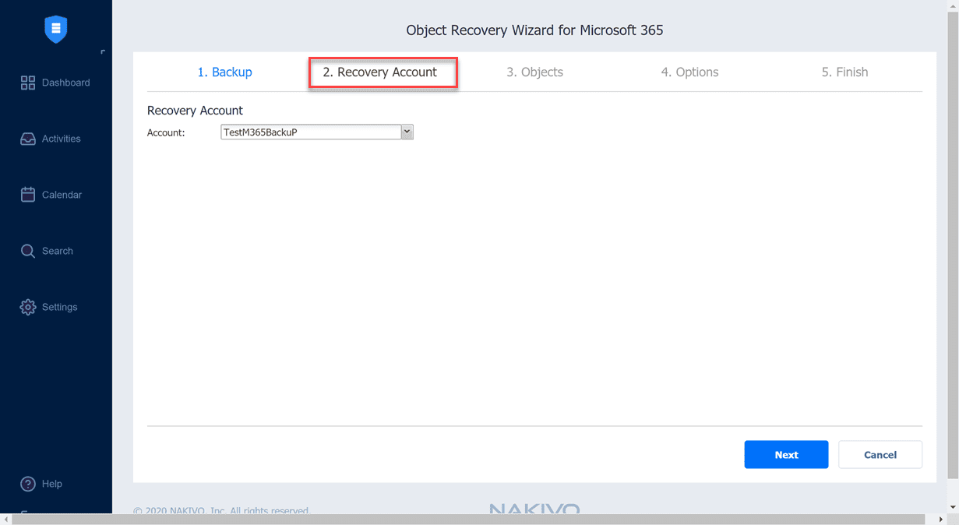Viewport: 959px width, 525px height.
Task: Cancel the Object Recovery Wizard
Action: [x=880, y=454]
